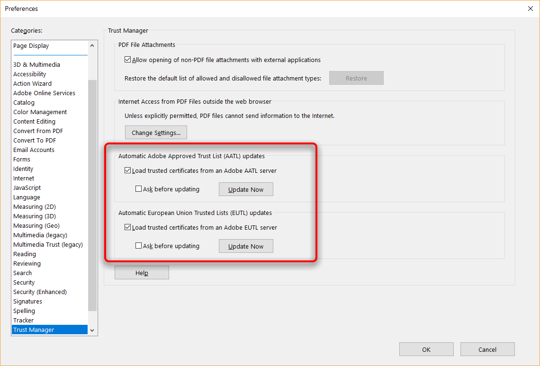Open Help for Trust Manager preferences
This screenshot has width=540, height=366.
[x=142, y=272]
